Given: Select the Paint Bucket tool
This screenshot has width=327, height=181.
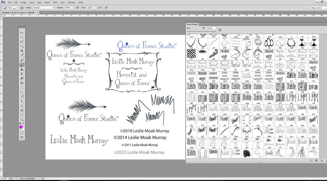Looking at the screenshot, I should (22, 83).
